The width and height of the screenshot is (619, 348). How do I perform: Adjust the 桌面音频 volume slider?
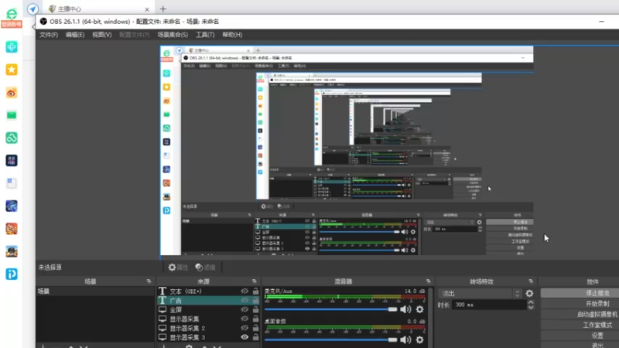(x=331, y=339)
